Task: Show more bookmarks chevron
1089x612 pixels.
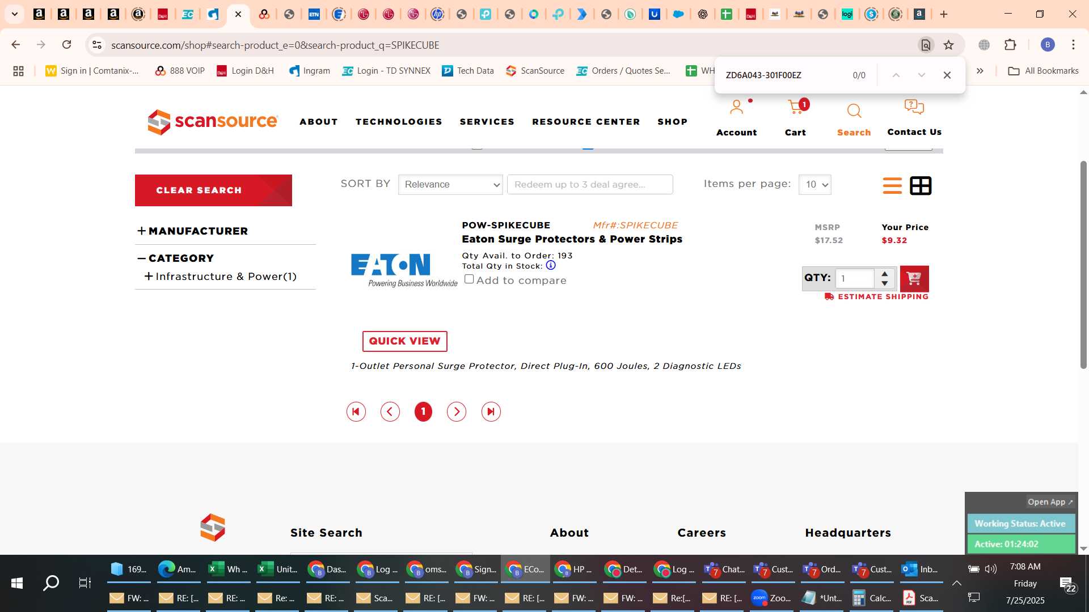Action: 980,71
